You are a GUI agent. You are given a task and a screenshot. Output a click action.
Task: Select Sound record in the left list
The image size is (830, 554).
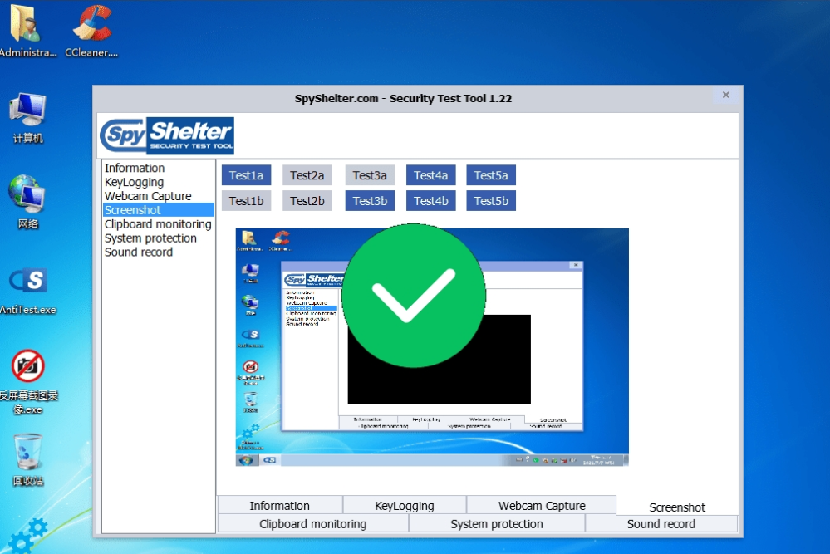(139, 252)
